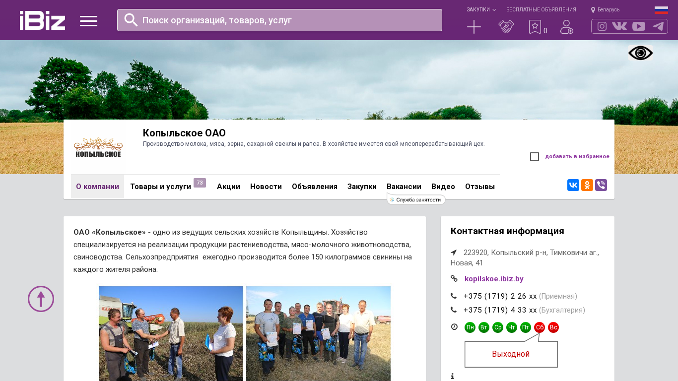Open YouTube channel from header
678x381 pixels.
[639, 26]
